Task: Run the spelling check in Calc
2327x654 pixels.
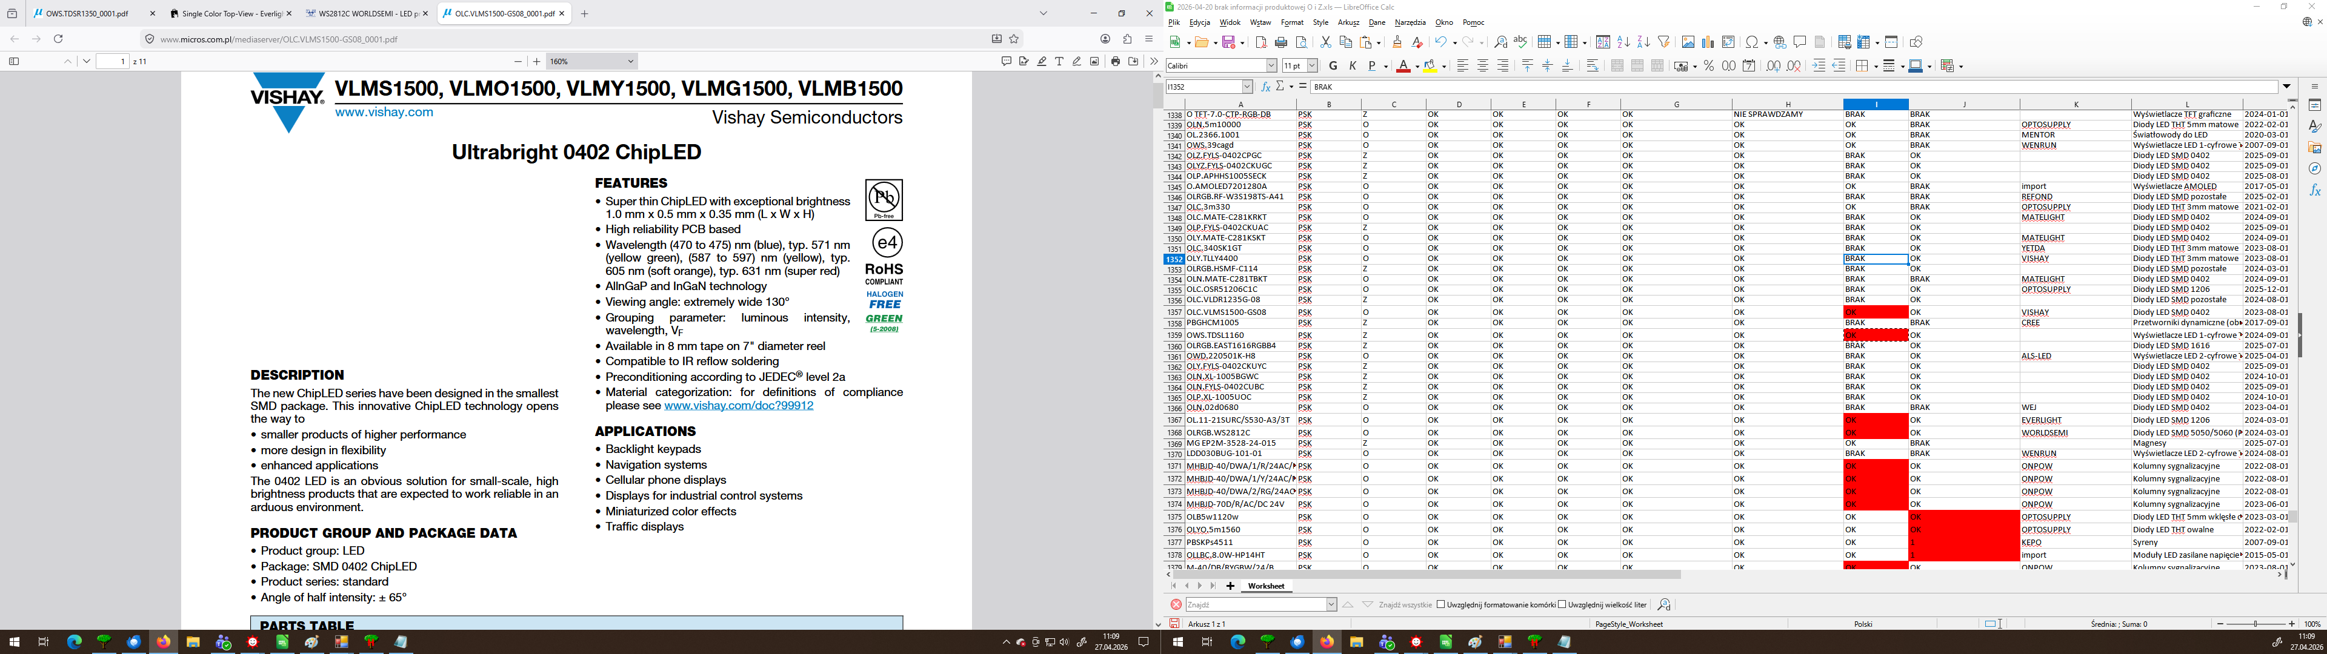Action: [x=1520, y=42]
